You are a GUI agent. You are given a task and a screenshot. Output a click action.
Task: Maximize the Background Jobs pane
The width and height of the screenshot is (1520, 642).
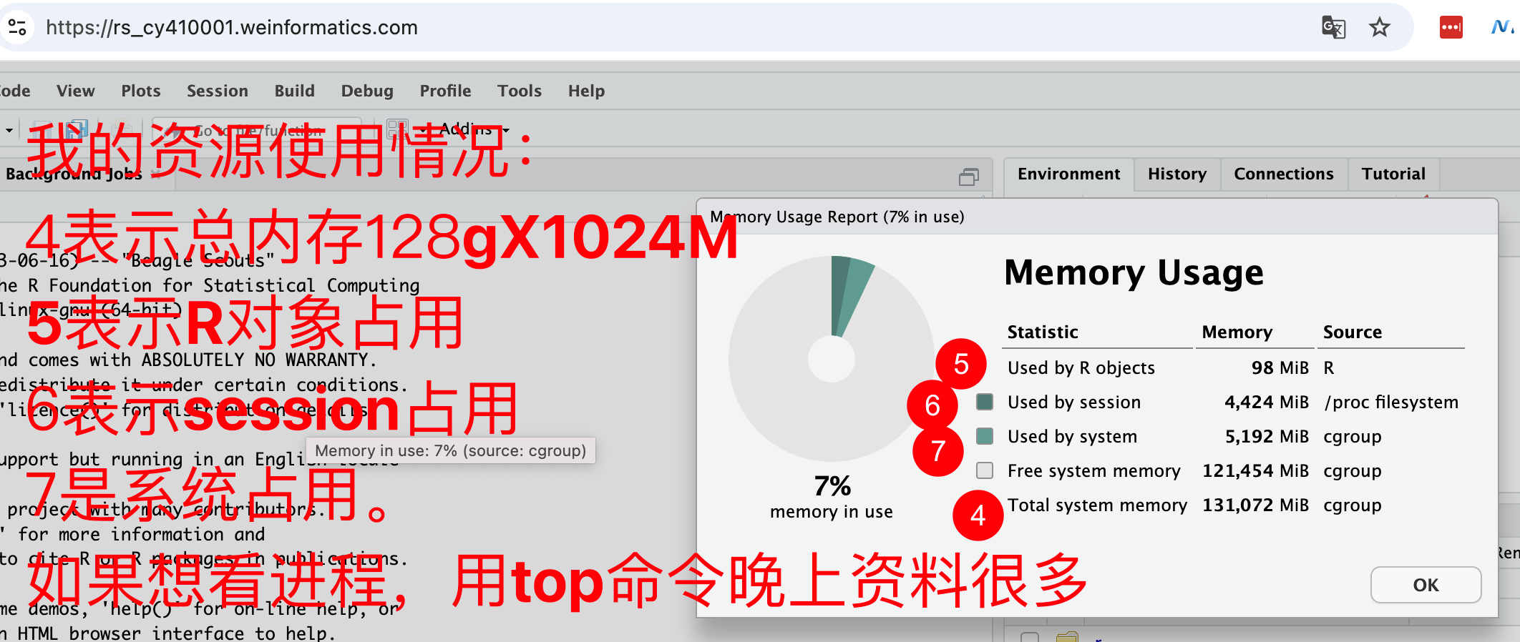pyautogui.click(x=968, y=177)
